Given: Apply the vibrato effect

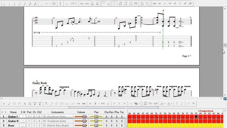Looking at the screenshot, I should [x=79, y=103].
